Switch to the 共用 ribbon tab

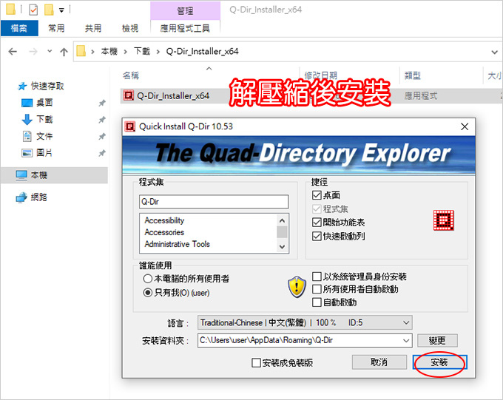tap(93, 28)
